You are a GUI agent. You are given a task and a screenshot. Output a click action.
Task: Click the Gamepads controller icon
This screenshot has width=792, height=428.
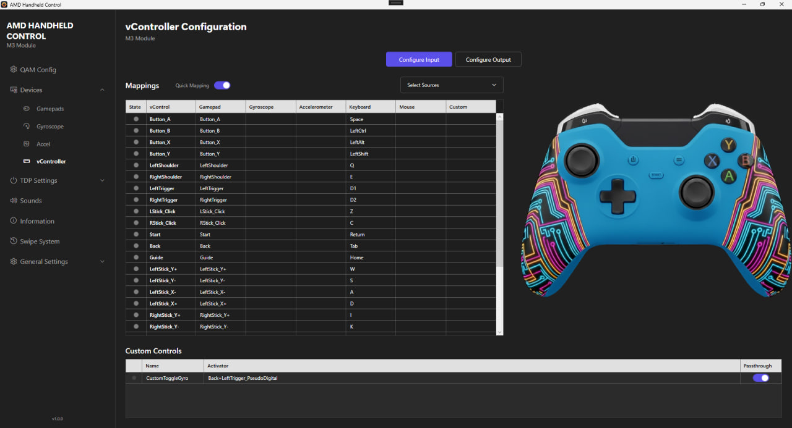[26, 109]
